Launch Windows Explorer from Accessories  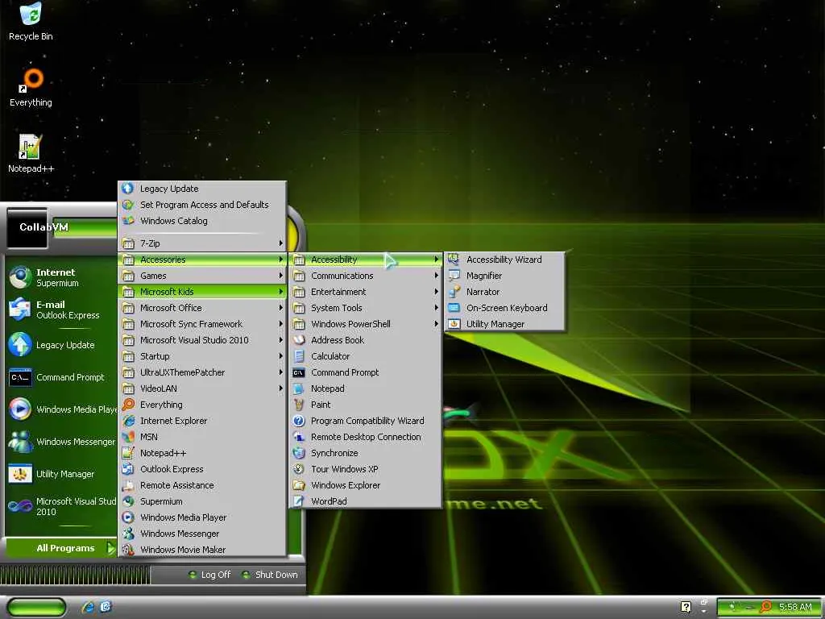tap(366, 485)
